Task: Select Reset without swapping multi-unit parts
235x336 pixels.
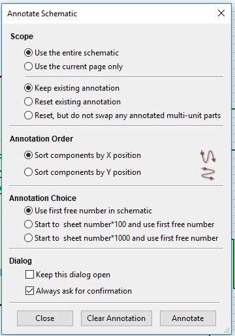Action: (122, 115)
